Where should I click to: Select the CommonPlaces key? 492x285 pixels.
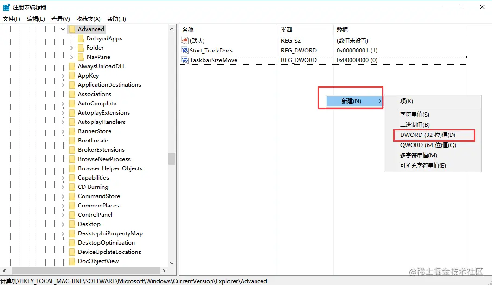pyautogui.click(x=98, y=206)
